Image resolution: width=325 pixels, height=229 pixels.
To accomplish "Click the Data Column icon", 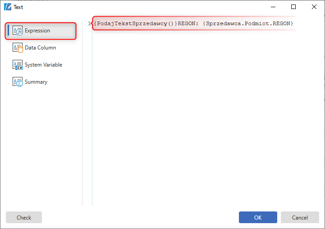I will click(x=18, y=48).
